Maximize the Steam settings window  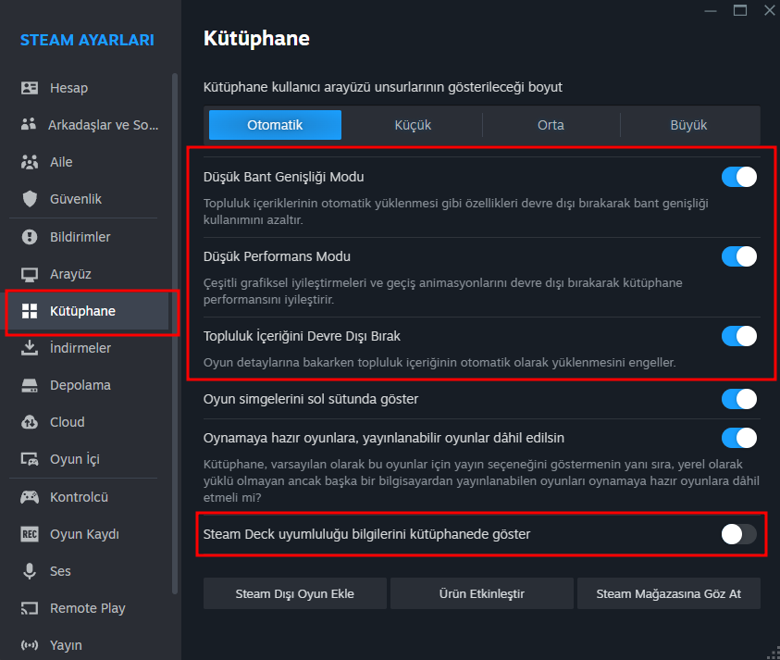click(x=740, y=10)
